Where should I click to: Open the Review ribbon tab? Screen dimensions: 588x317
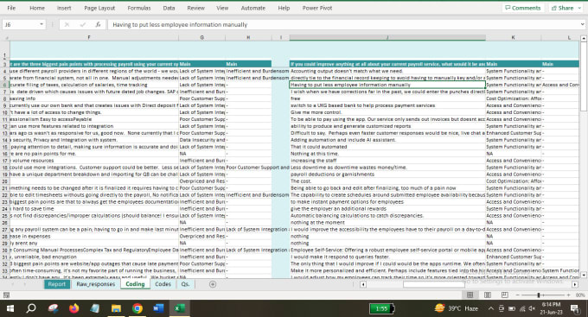coord(196,8)
